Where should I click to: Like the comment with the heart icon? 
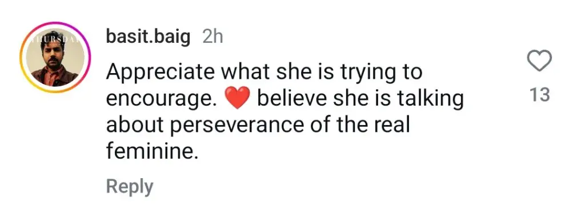point(540,61)
